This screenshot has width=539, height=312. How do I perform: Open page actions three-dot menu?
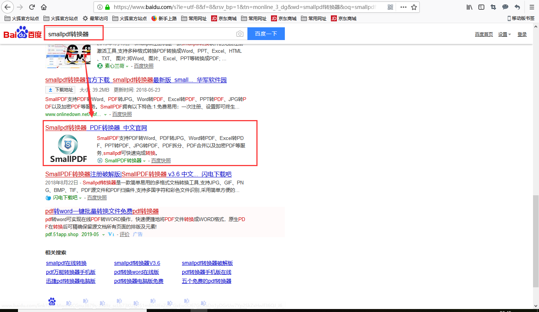click(403, 7)
